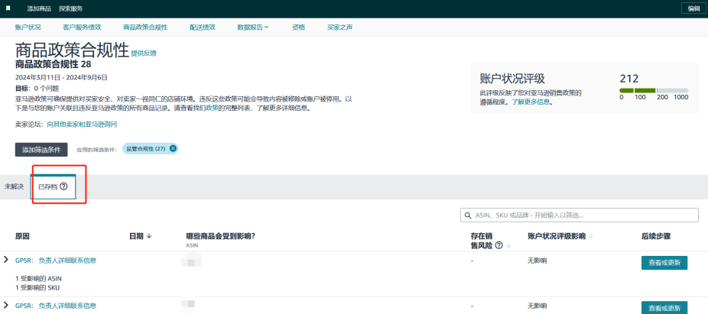Open the 数据报告 dropdown menu
Image resolution: width=708 pixels, height=314 pixels.
point(252,27)
